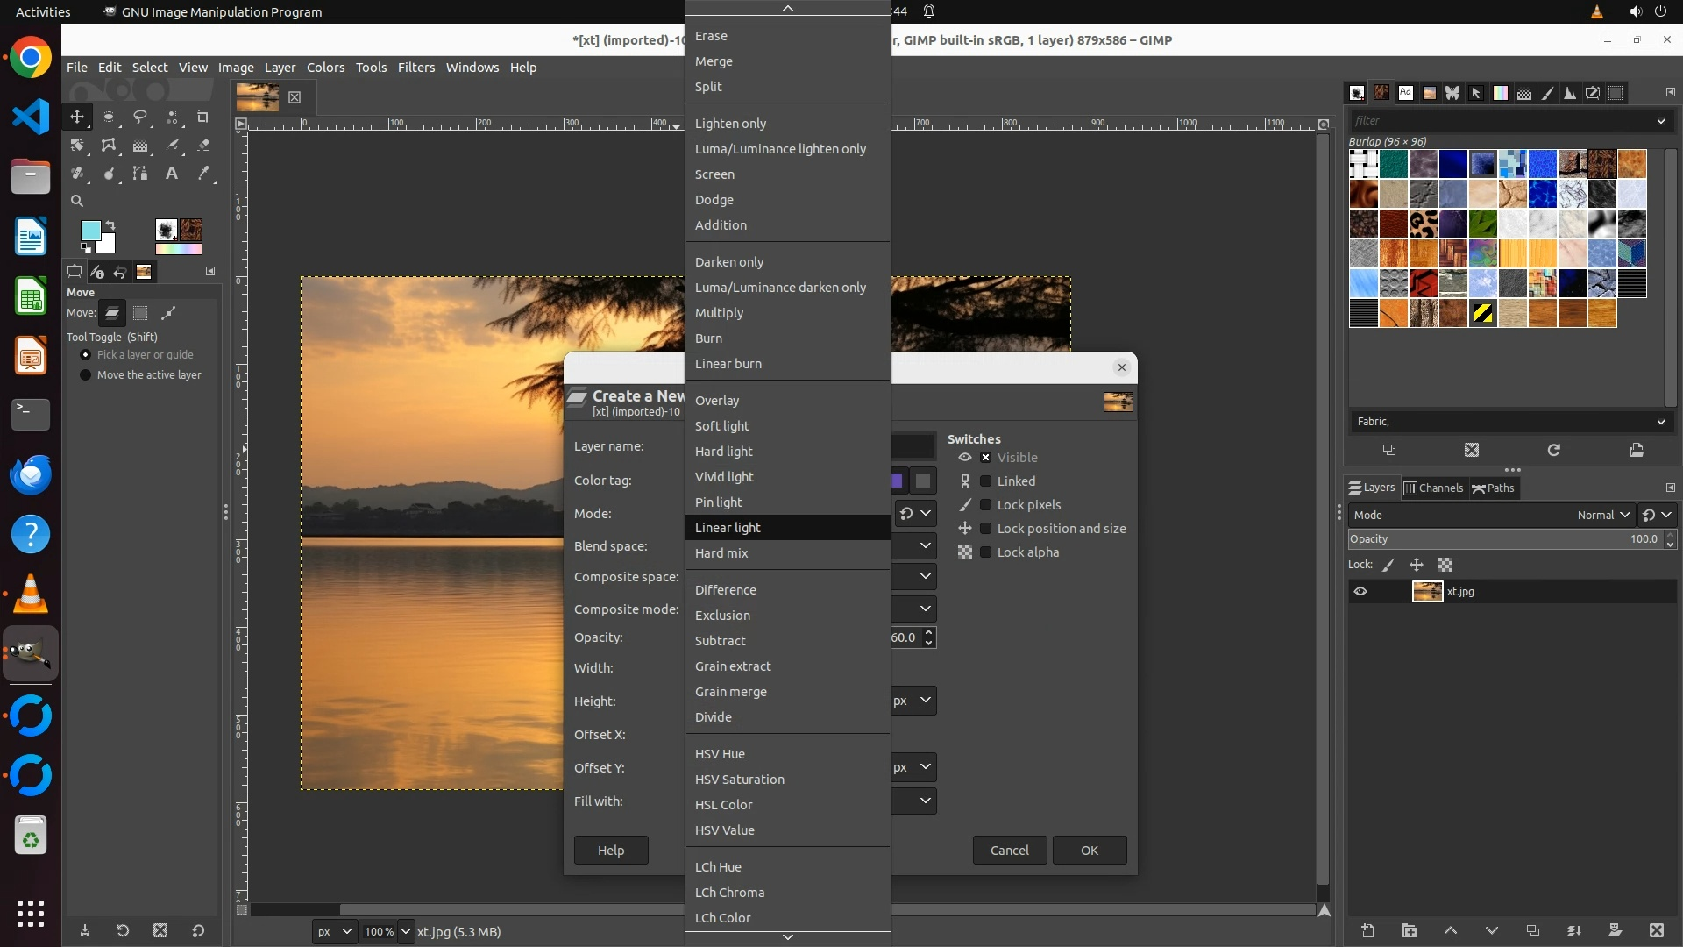Screen dimensions: 1683x947
Task: Raise layer with the up arrow
Action: [x=1450, y=930]
